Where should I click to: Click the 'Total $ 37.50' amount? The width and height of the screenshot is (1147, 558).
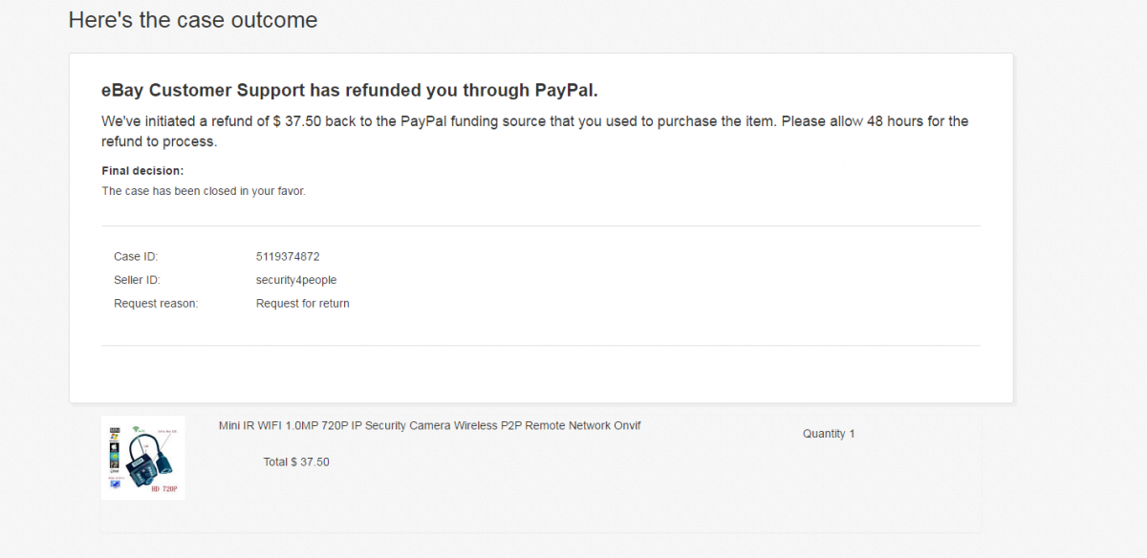(296, 461)
